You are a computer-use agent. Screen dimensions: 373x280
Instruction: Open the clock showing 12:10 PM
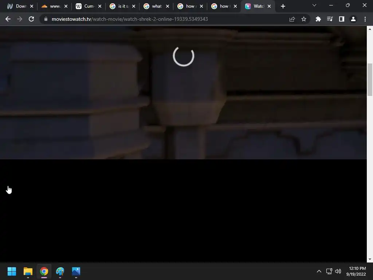coord(356,271)
